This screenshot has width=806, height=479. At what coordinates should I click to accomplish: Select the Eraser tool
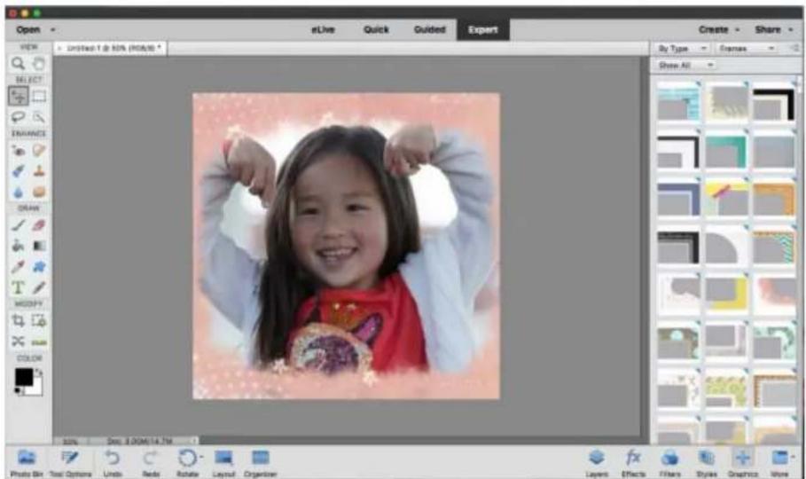coord(39,224)
